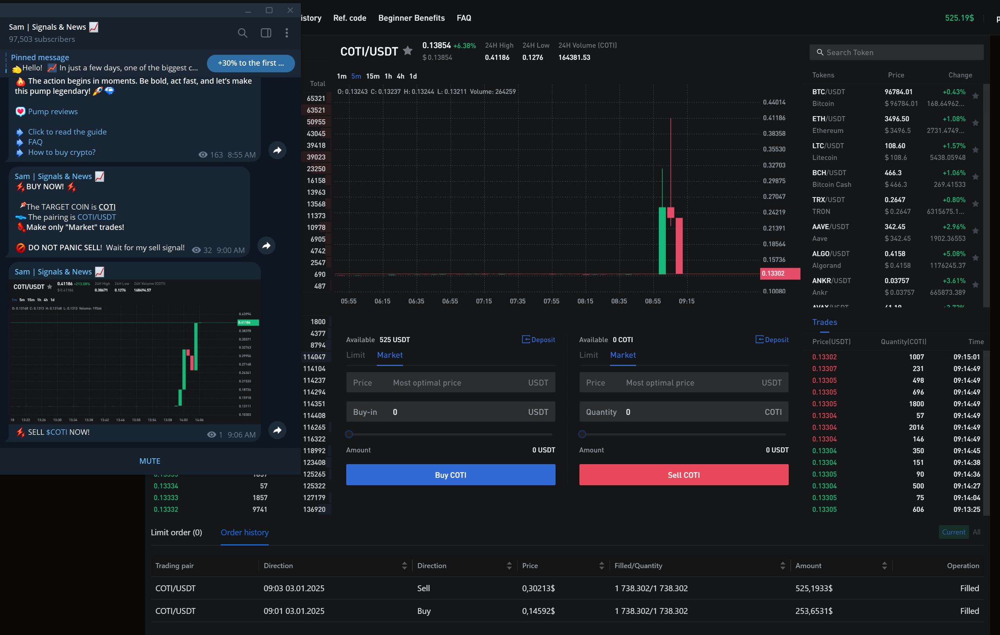Click Deposit icon beside Available 525 USDT
Viewport: 1000px width, 635px height.
click(526, 339)
